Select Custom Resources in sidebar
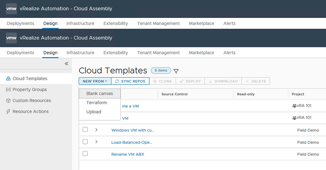The height and width of the screenshot is (170, 326). pyautogui.click(x=32, y=101)
